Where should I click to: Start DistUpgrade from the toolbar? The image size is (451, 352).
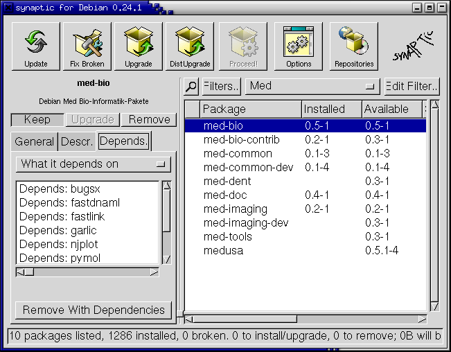click(190, 46)
